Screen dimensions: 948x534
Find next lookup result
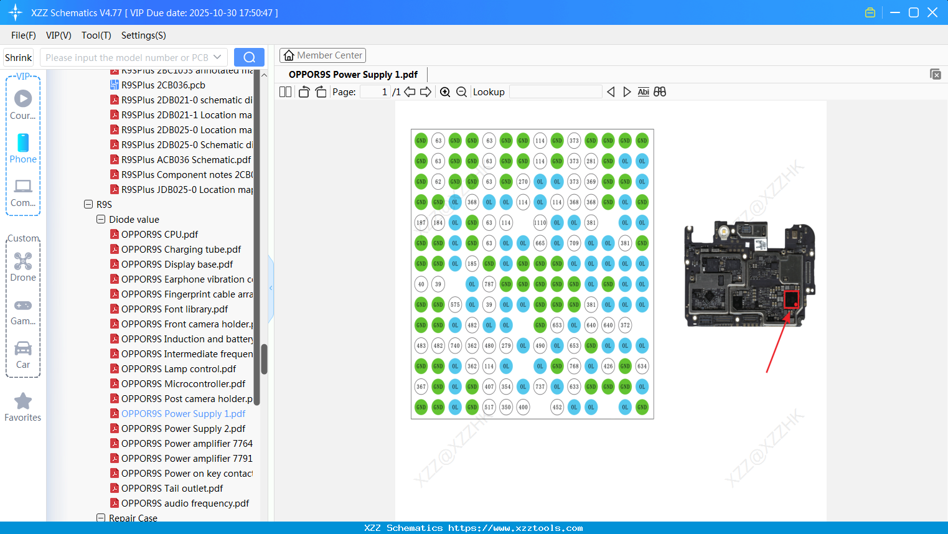[x=627, y=92]
